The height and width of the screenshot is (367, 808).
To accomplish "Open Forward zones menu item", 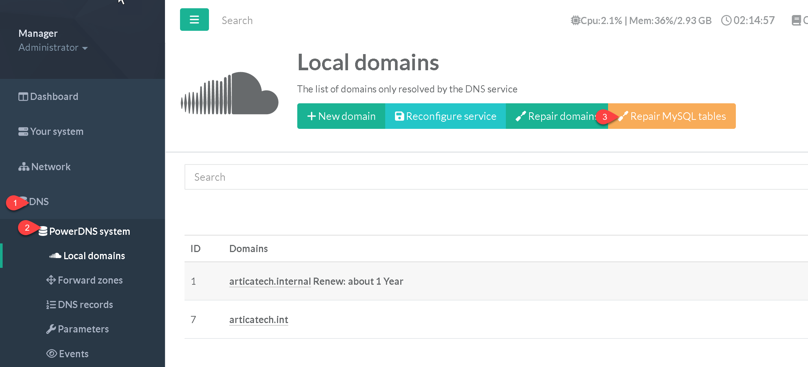I will coord(90,280).
